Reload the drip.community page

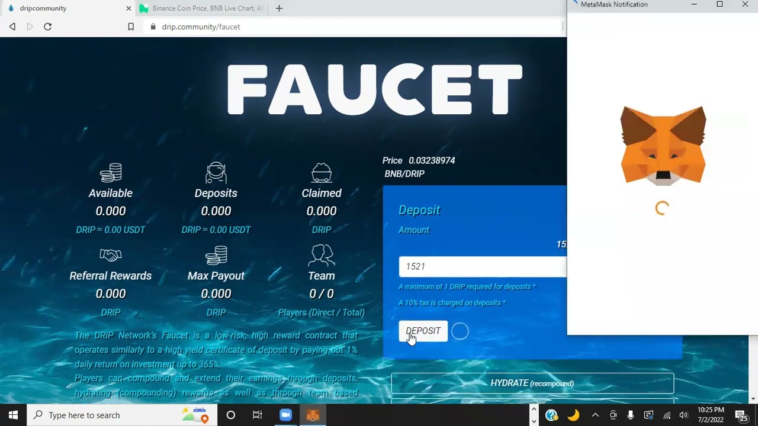pos(48,27)
